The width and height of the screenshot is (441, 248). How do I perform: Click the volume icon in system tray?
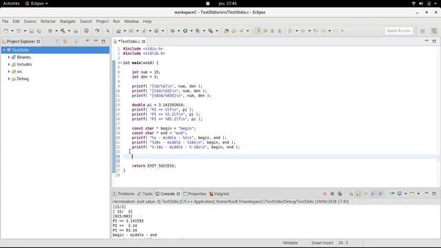pos(421,3)
